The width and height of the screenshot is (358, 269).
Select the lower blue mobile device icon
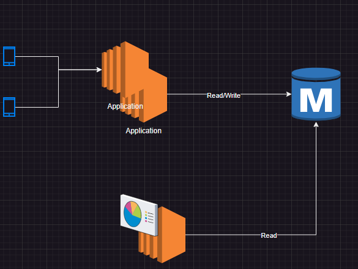(9, 107)
